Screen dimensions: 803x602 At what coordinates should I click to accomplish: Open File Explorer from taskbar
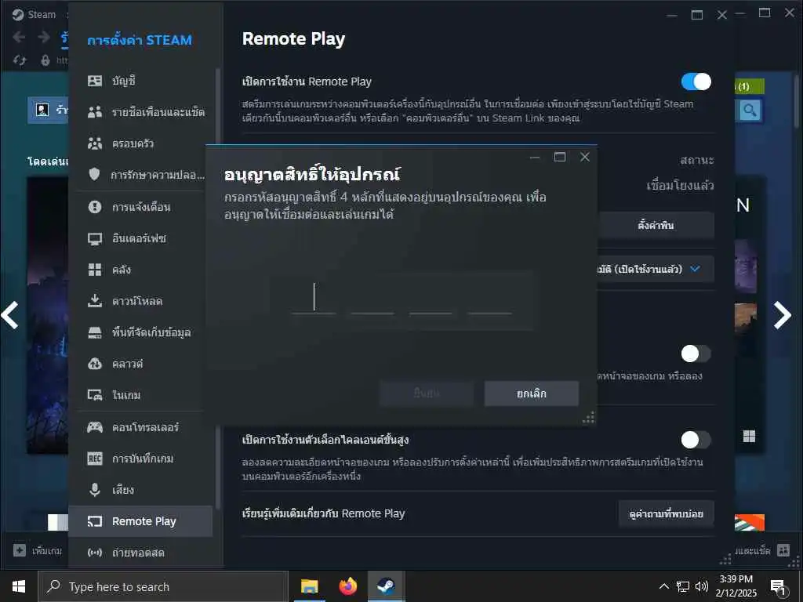(309, 586)
